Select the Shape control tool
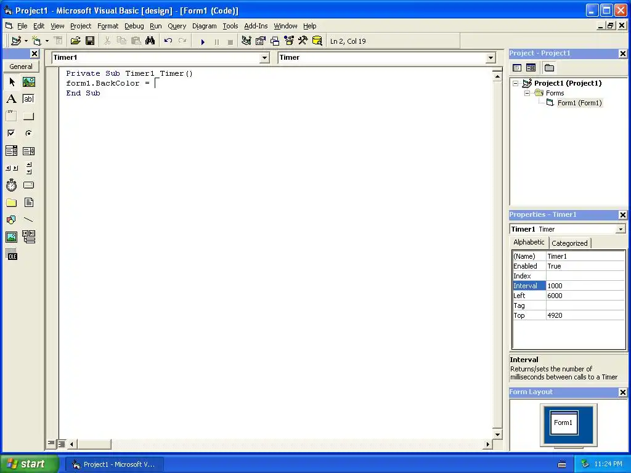This screenshot has width=631, height=473. (x=12, y=220)
